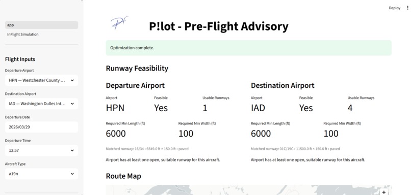Click the HPN airport metric value
The image size is (411, 195).
pyautogui.click(x=115, y=108)
